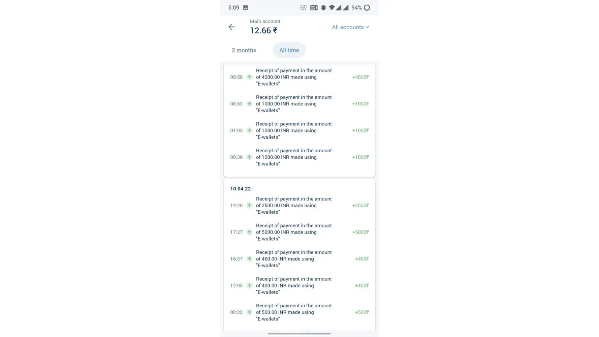Click the battery indicator in status bar
This screenshot has height=337, width=599.
pyautogui.click(x=367, y=8)
